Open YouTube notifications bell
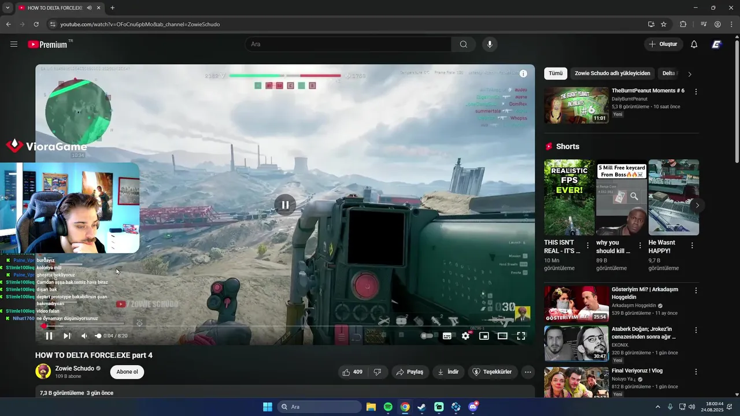This screenshot has width=740, height=416. tap(694, 44)
